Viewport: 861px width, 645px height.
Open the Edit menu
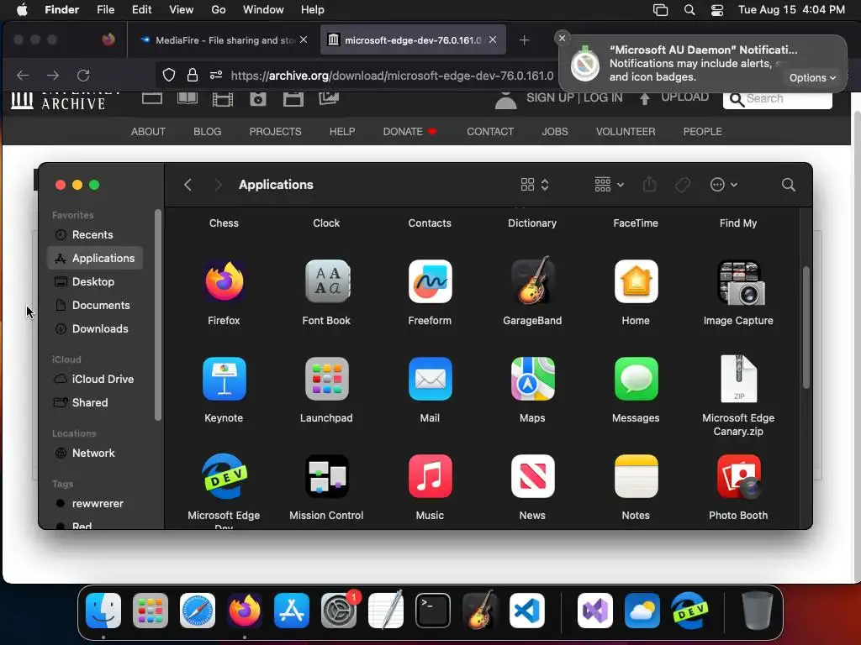click(141, 10)
